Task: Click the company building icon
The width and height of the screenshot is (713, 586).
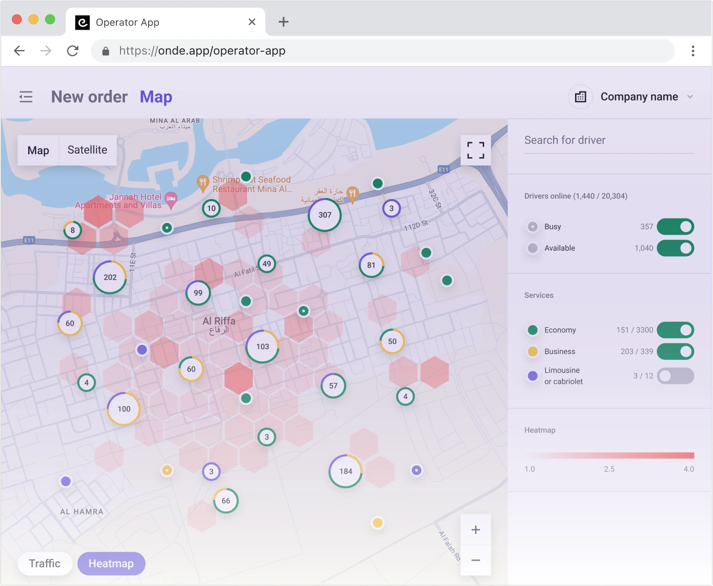Action: 580,97
